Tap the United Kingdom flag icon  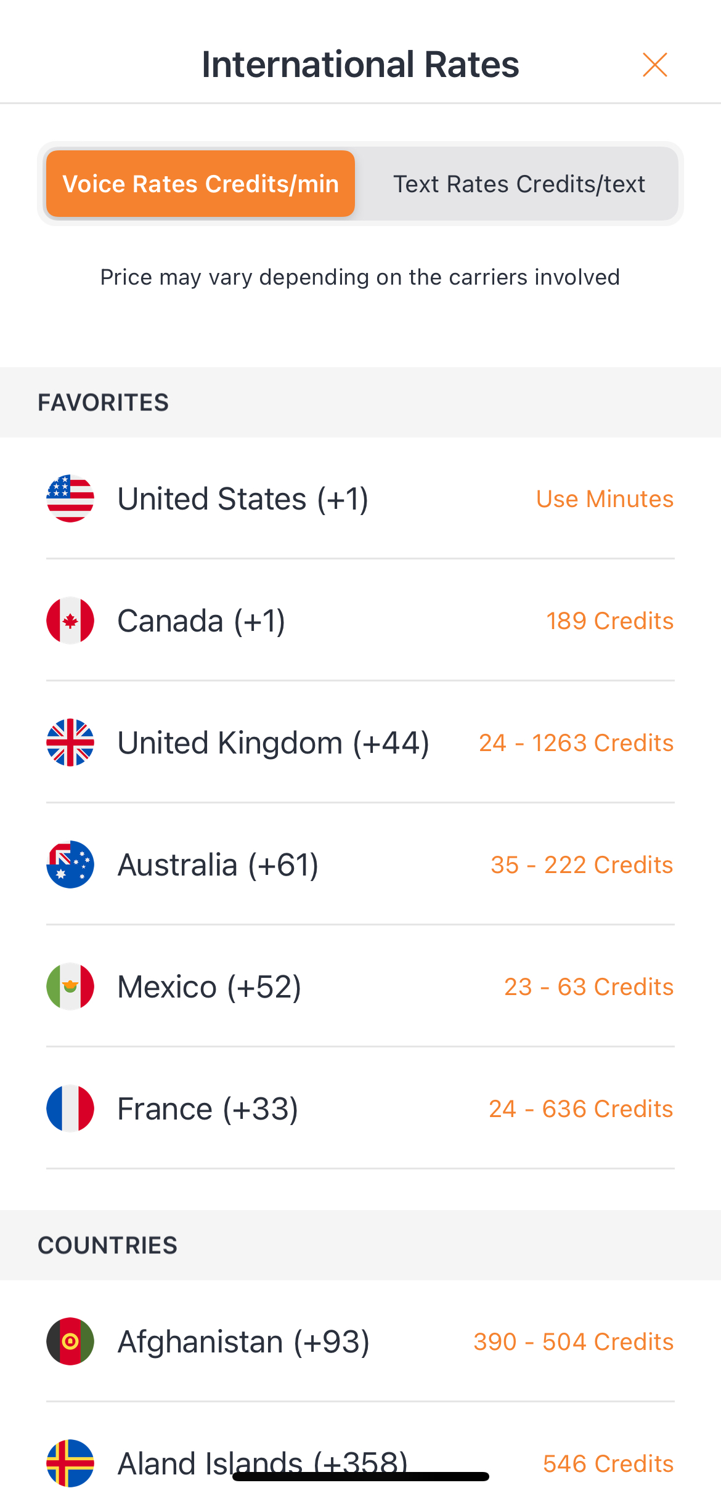tap(70, 742)
